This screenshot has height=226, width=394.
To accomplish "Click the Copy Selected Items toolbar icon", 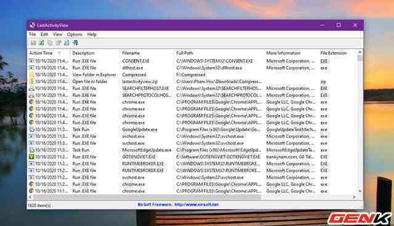I will (50, 42).
